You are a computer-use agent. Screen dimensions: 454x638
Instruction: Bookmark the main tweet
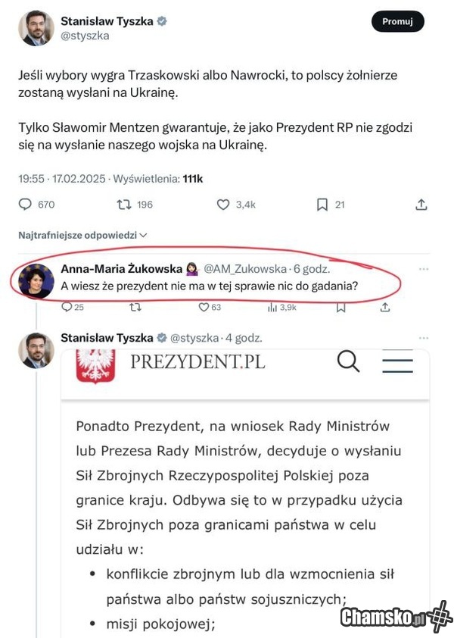pyautogui.click(x=322, y=205)
